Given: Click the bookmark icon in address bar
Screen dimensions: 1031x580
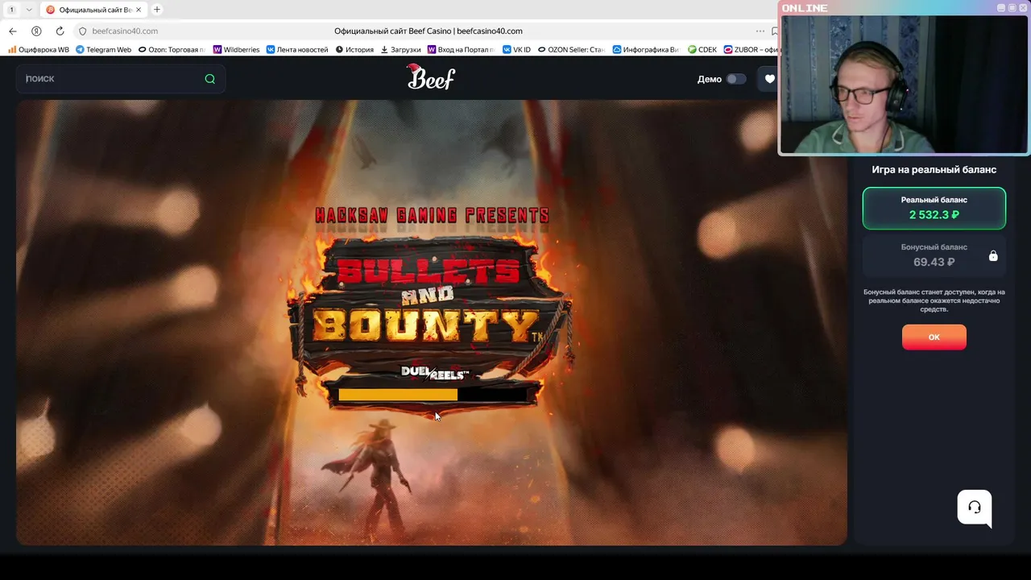Looking at the screenshot, I should [x=774, y=31].
